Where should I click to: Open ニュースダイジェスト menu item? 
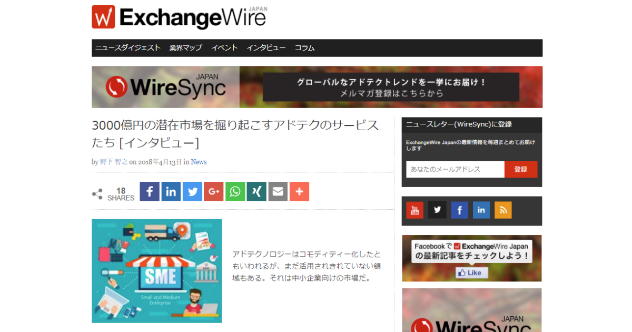pyautogui.click(x=128, y=48)
